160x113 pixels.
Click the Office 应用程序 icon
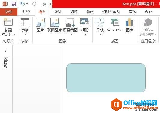click(x=148, y=22)
